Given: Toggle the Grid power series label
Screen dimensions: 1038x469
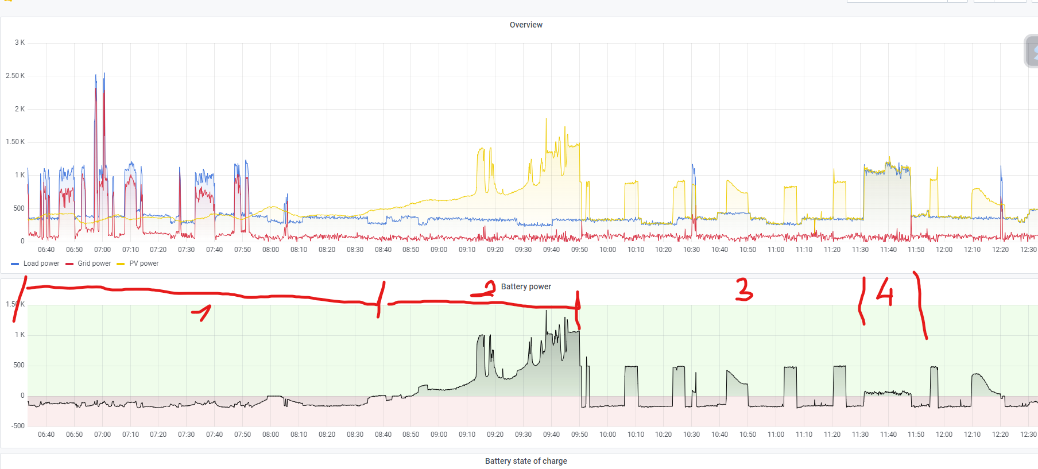Looking at the screenshot, I should tap(94, 263).
